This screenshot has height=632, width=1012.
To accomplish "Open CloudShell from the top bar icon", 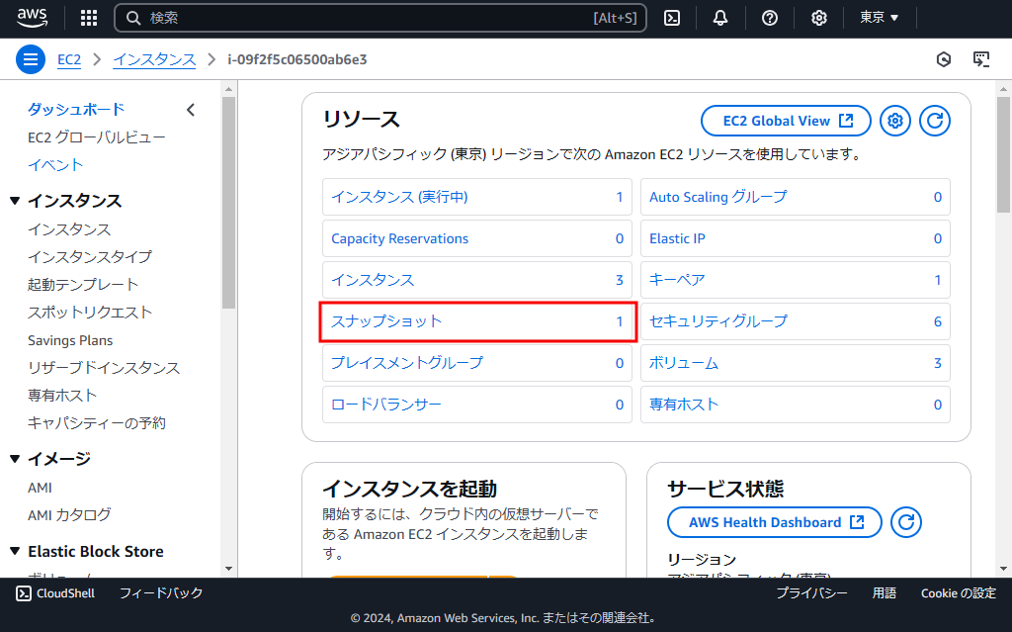I will click(x=672, y=18).
